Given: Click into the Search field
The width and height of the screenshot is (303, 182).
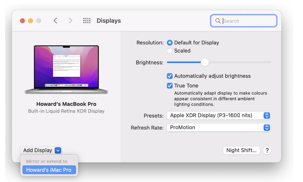Looking at the screenshot, I should [244, 21].
